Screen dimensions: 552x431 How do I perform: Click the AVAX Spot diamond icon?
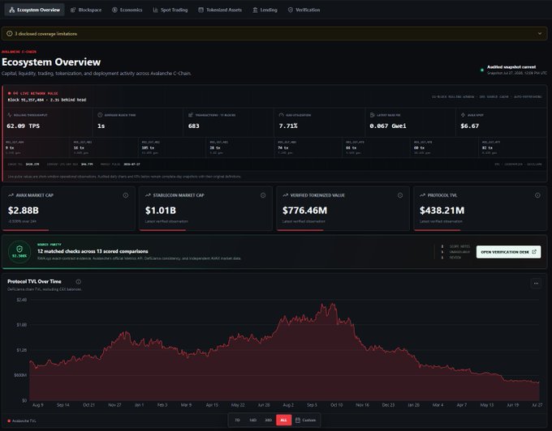pyautogui.click(x=463, y=115)
